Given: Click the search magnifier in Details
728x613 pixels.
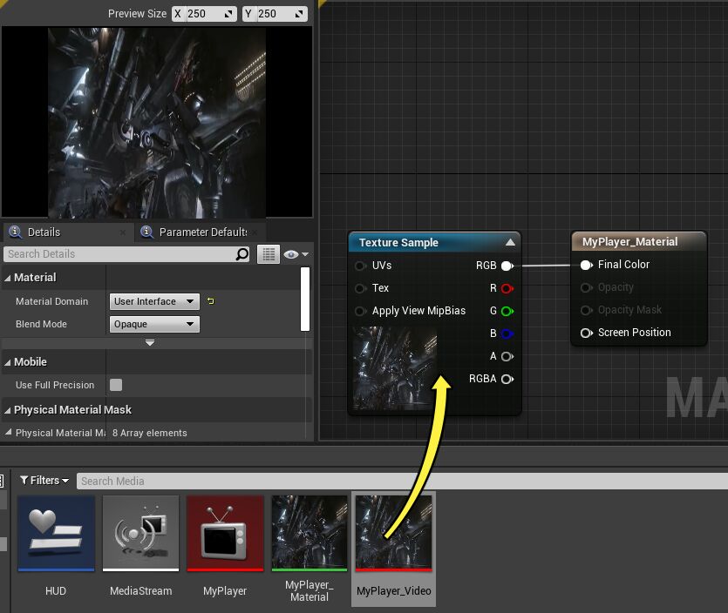Looking at the screenshot, I should tap(242, 254).
